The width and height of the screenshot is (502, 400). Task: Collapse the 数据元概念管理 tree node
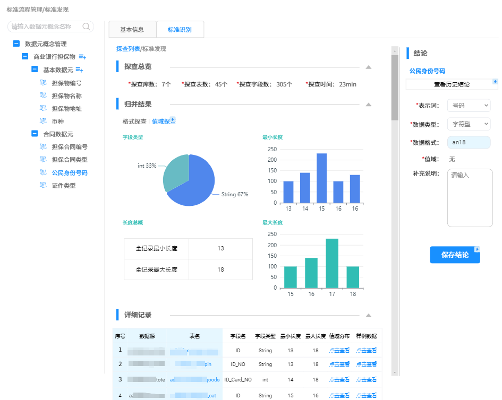[15, 44]
